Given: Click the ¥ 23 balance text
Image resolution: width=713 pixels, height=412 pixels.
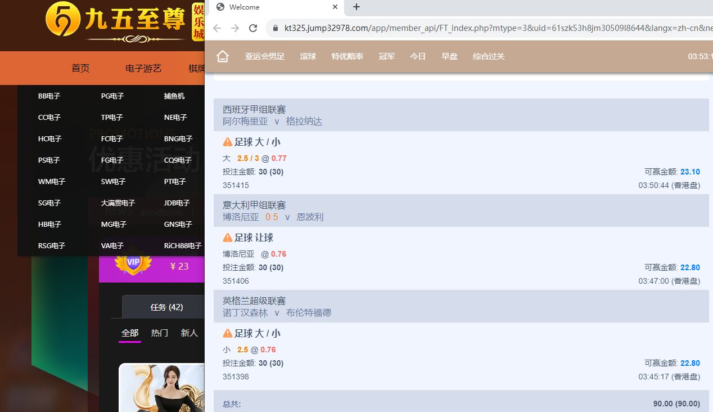Looking at the screenshot, I should [179, 266].
